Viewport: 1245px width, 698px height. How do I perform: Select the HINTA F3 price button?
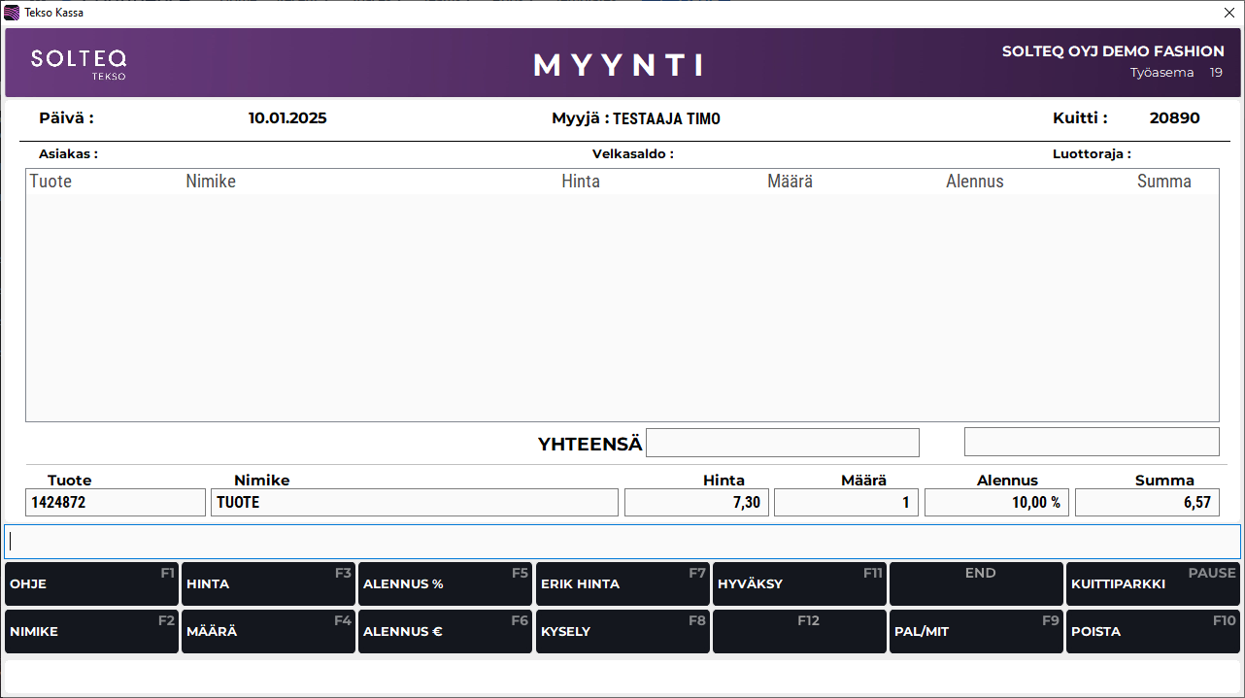268,584
